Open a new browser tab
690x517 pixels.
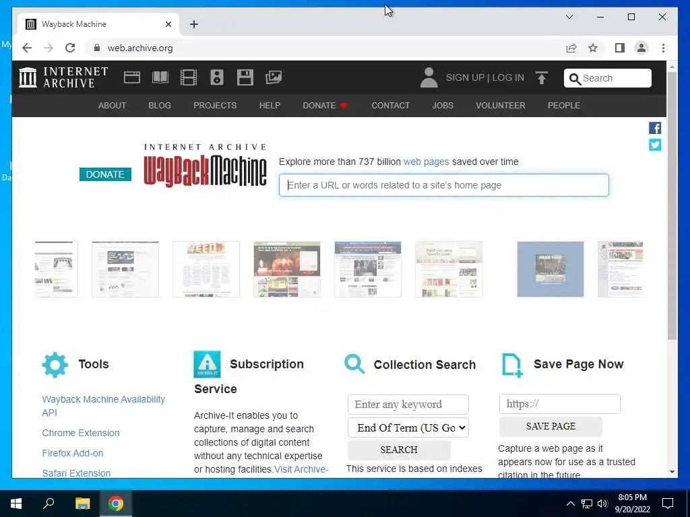(x=194, y=24)
